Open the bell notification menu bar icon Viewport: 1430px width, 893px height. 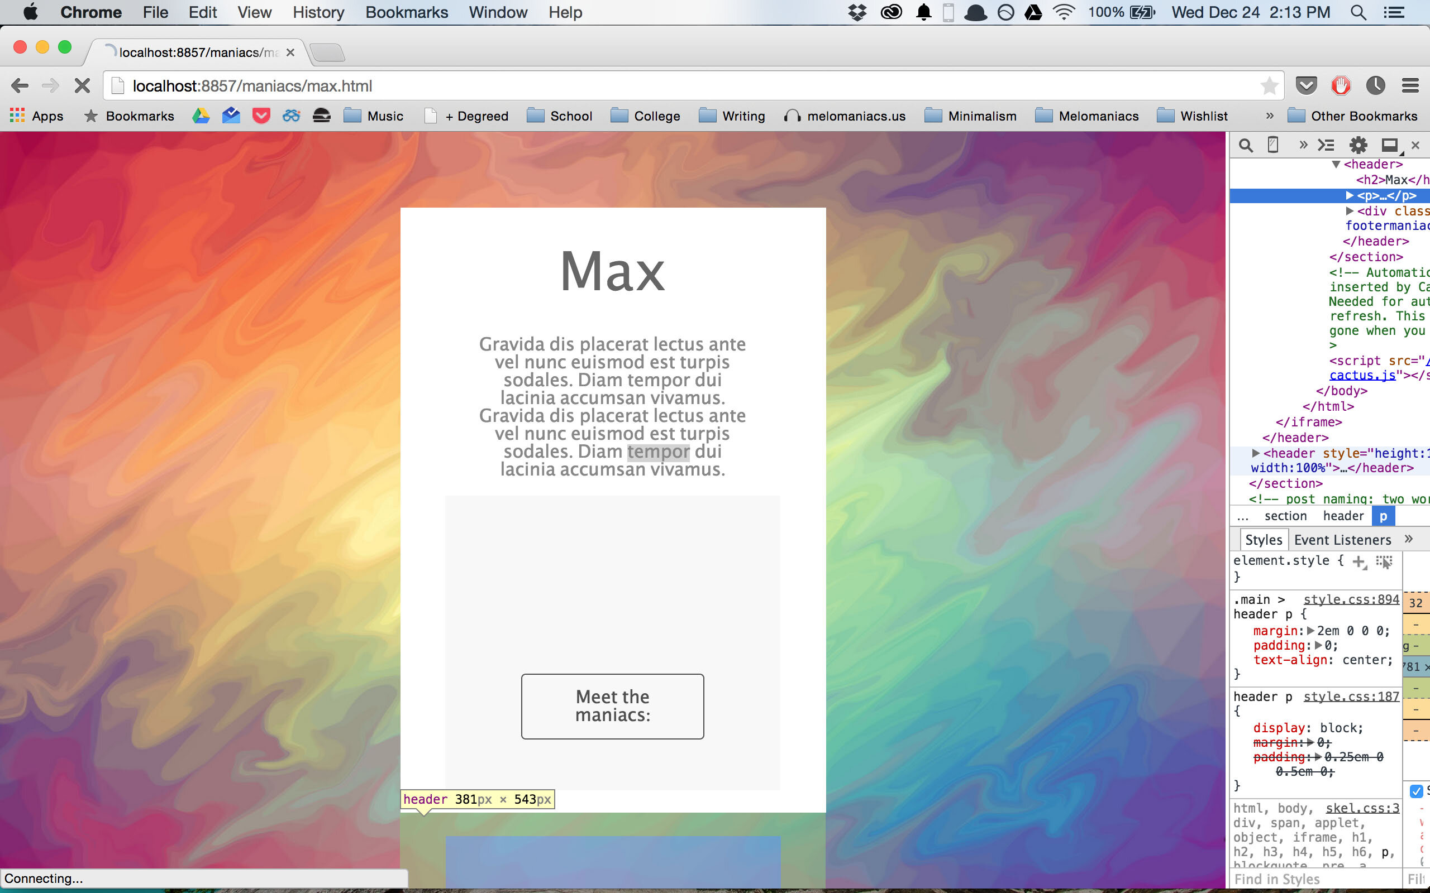click(923, 12)
